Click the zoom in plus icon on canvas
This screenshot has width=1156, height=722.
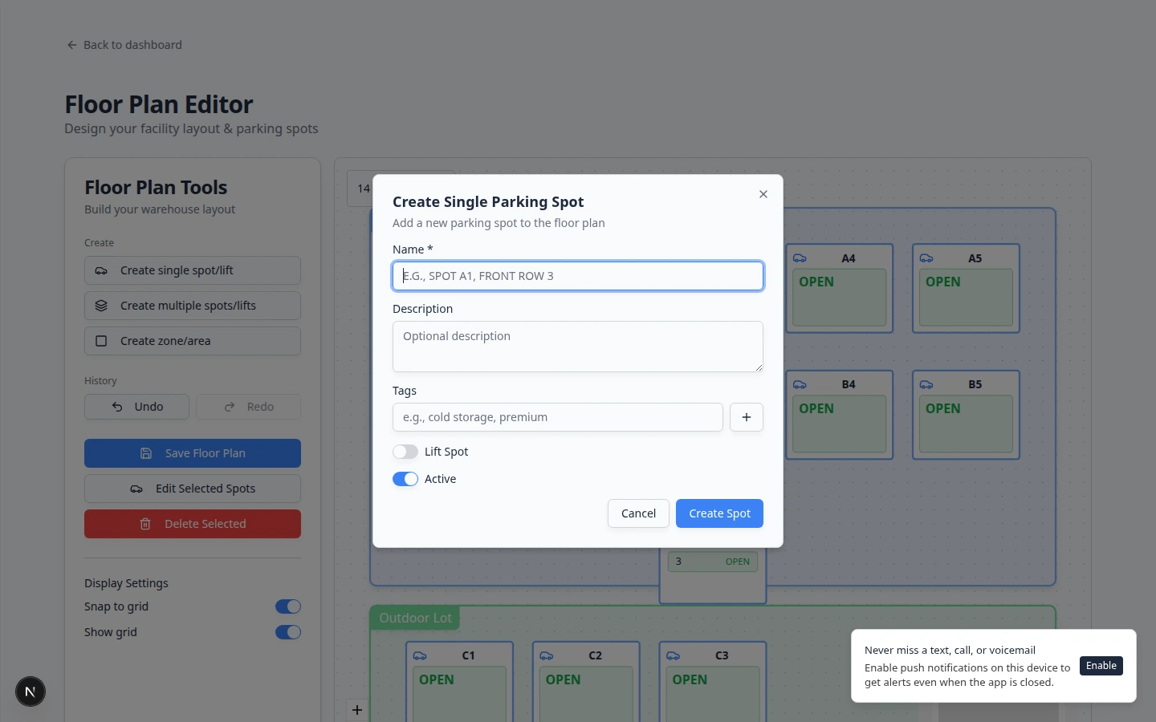click(x=357, y=710)
